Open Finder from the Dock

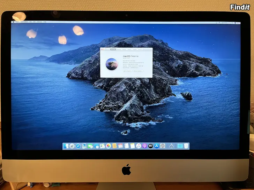66,146
